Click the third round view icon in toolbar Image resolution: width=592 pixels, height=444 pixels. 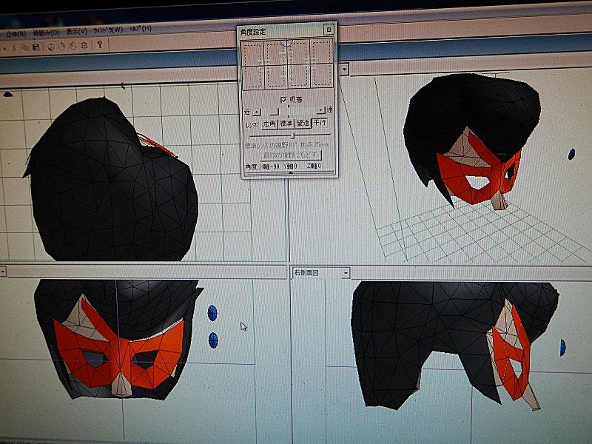73,46
